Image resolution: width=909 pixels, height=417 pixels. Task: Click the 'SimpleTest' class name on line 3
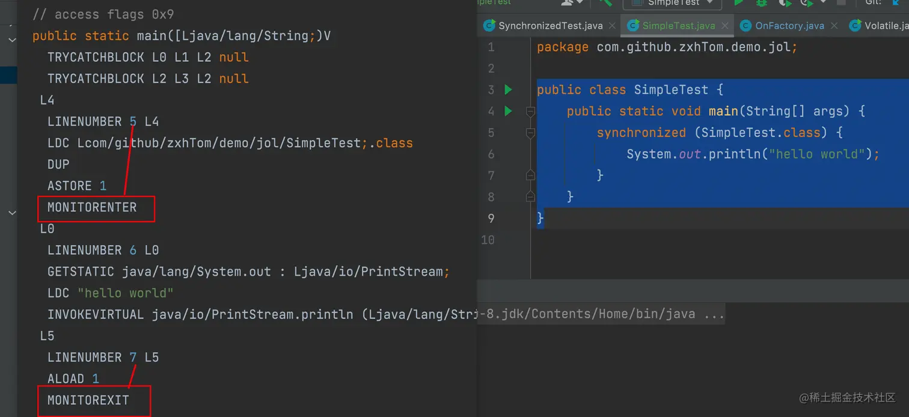[671, 90]
